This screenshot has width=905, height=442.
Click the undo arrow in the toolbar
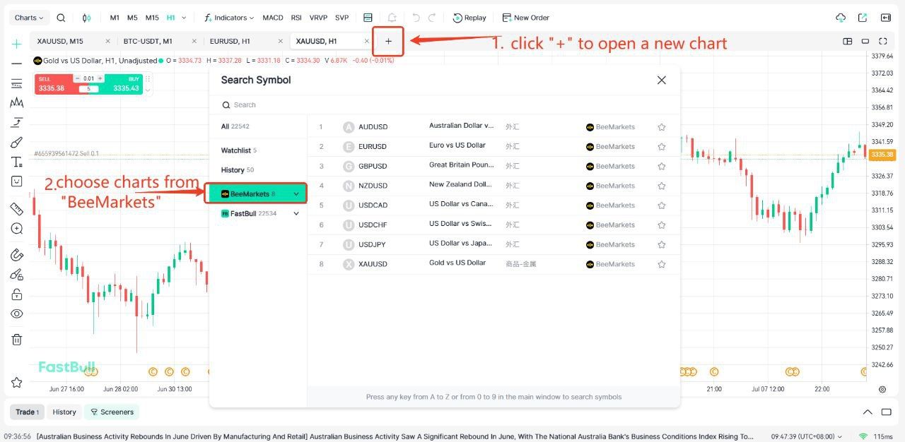(416, 18)
